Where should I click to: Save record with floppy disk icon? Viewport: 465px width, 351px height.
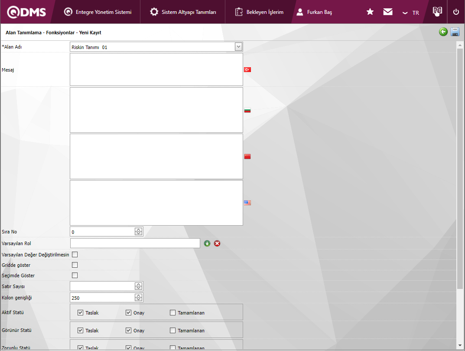[455, 32]
